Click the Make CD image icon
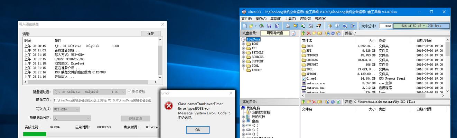The height and width of the screenshot is (138, 457). 288,26
